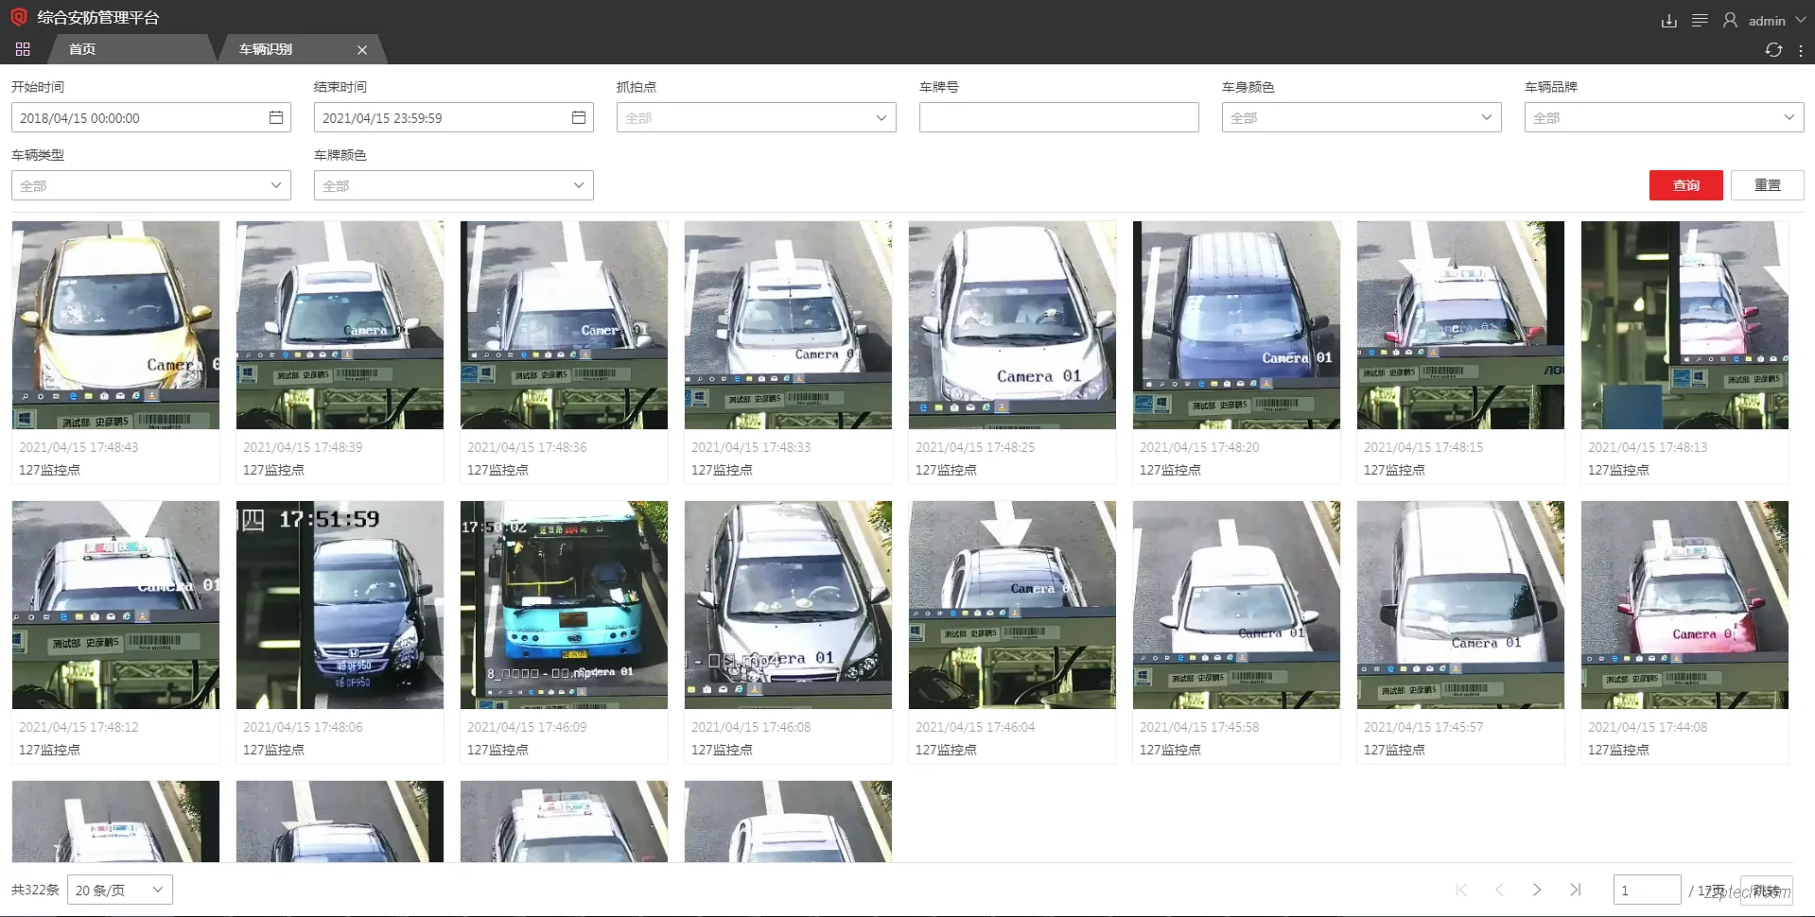The image size is (1815, 917).
Task: Open the list menu icon in header
Action: [x=1700, y=21]
